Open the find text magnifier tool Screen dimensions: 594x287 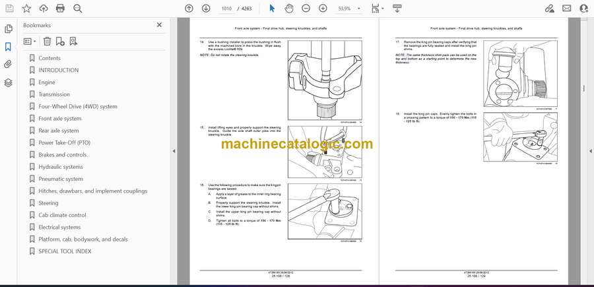[78, 9]
